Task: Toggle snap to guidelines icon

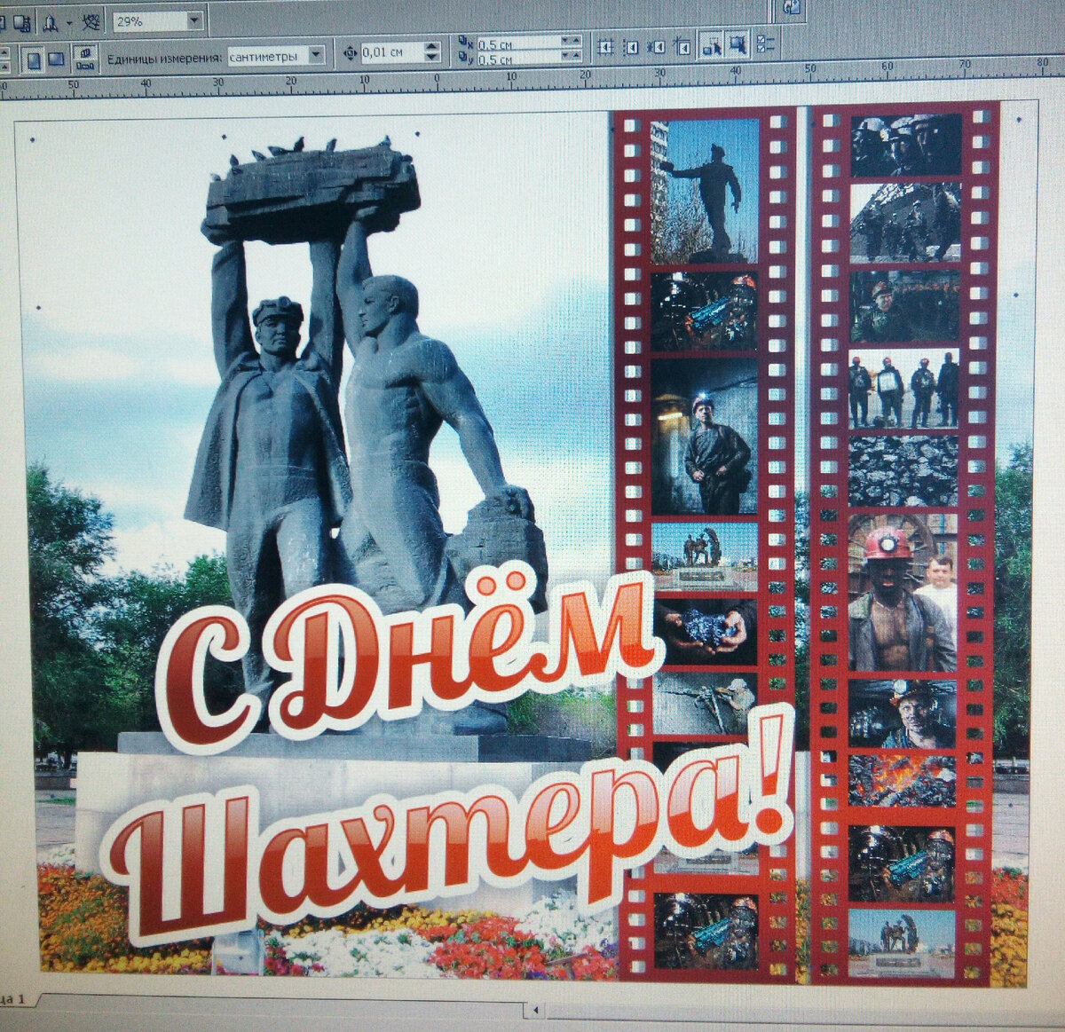Action: point(632,47)
